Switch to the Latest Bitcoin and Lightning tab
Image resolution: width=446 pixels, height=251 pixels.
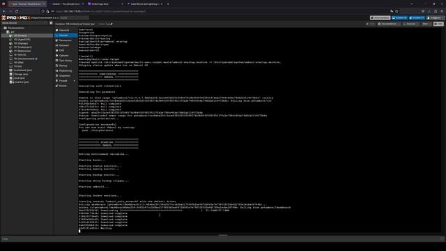point(144,4)
